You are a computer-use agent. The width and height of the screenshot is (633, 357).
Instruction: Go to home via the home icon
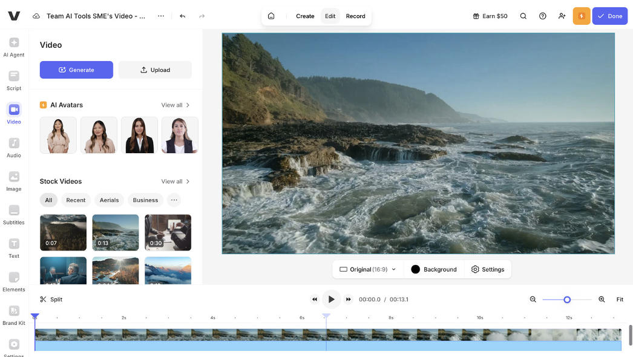[271, 16]
